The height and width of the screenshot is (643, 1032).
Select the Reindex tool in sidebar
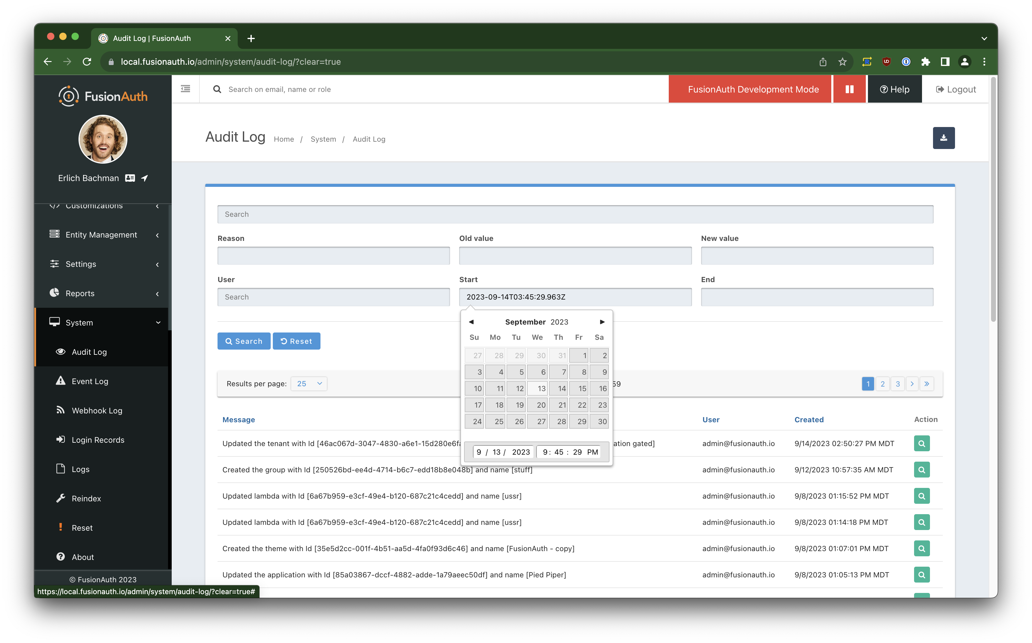pyautogui.click(x=86, y=498)
